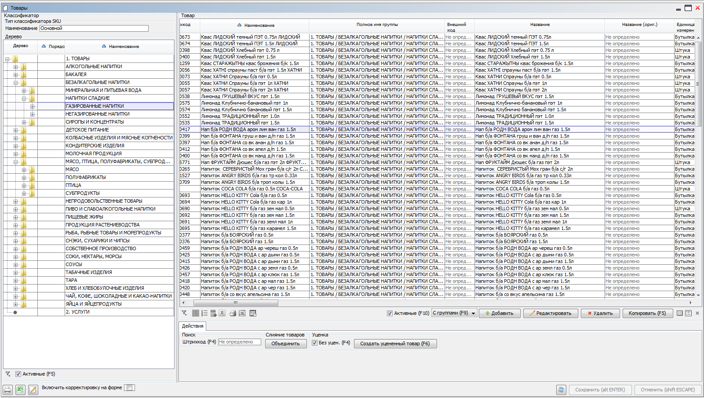
Task: Click the Объединить button
Action: point(285,343)
